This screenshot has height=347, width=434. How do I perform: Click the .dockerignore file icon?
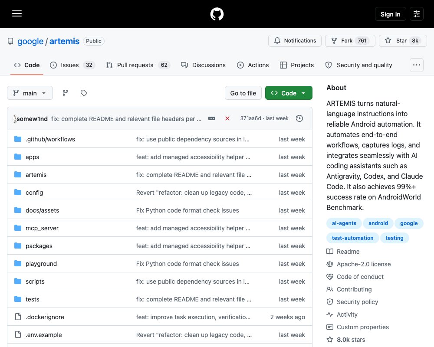18,317
